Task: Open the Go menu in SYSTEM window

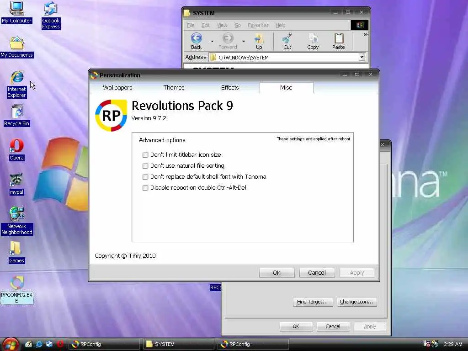Action: pos(238,26)
